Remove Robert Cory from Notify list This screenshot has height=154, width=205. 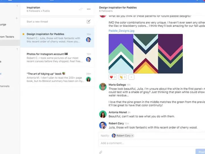132,136
